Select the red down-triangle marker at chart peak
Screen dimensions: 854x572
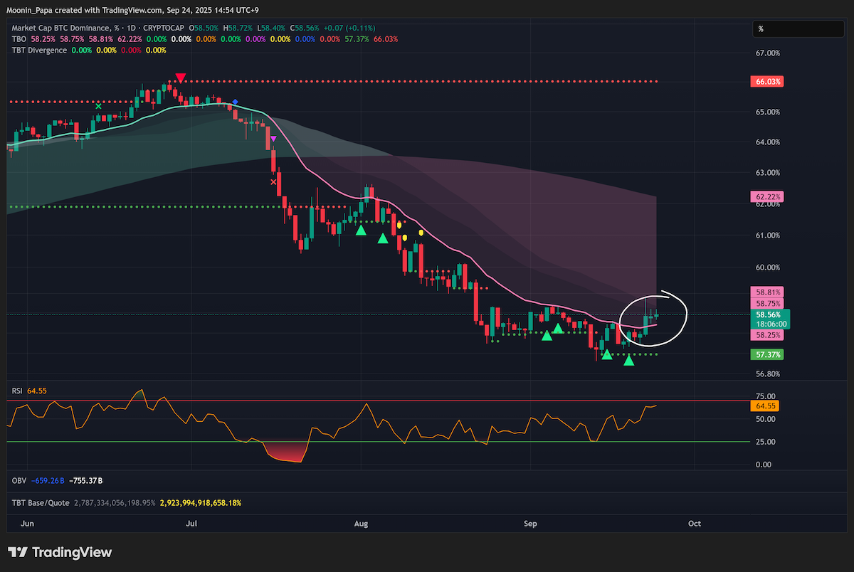click(181, 78)
